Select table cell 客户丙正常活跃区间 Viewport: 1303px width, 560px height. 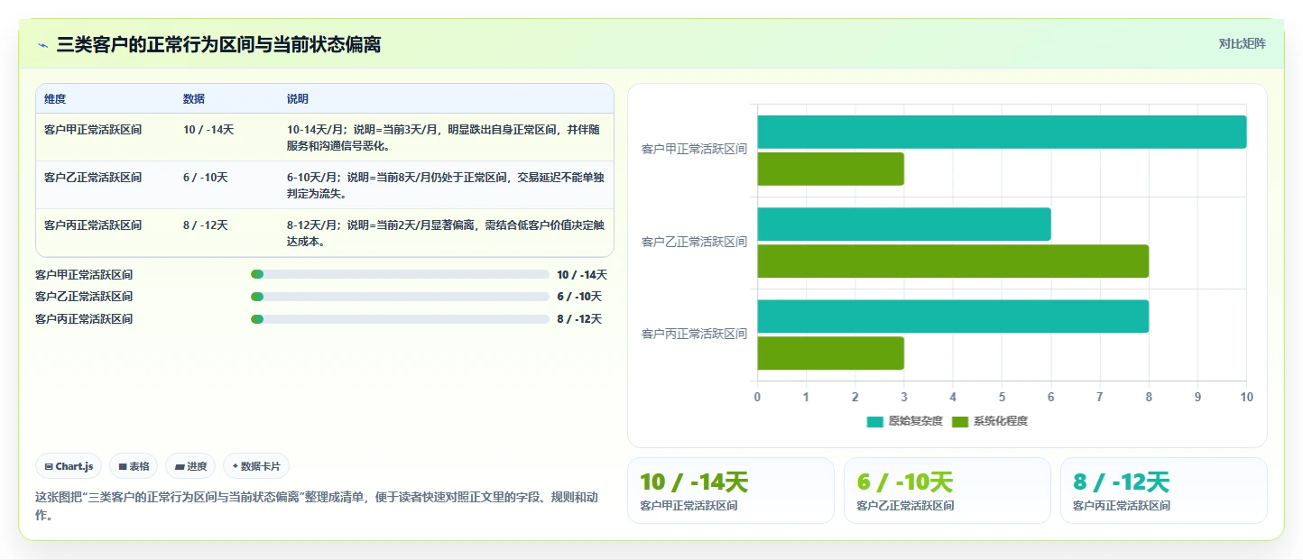coord(93,225)
